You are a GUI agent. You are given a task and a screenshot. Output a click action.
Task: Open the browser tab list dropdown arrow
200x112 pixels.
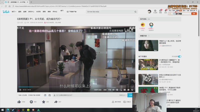click(2, 2)
